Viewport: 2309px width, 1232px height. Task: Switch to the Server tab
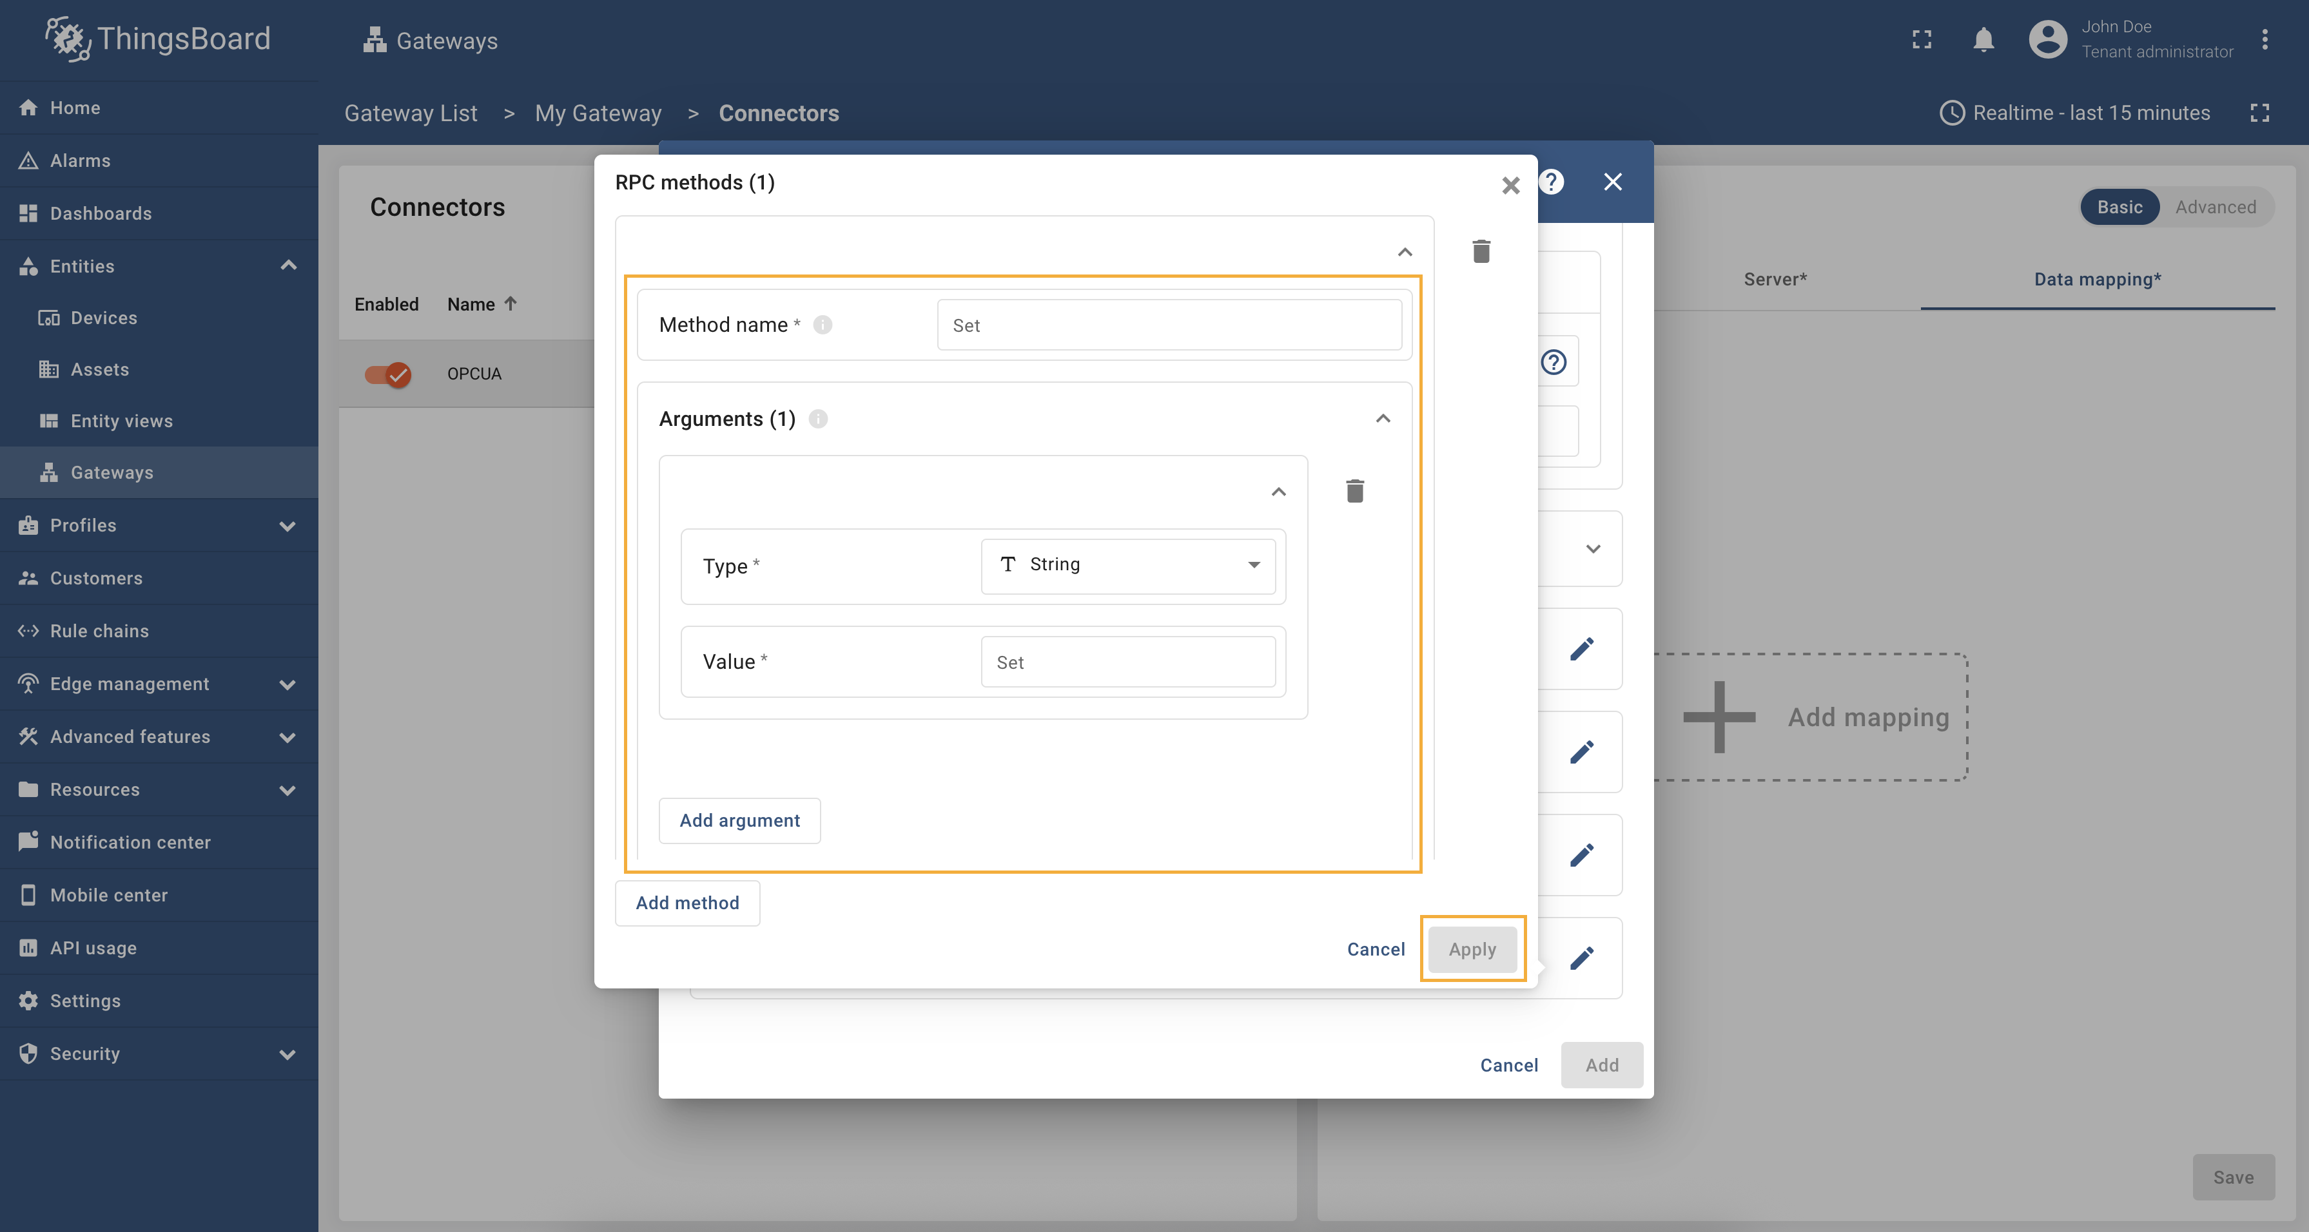[1775, 280]
